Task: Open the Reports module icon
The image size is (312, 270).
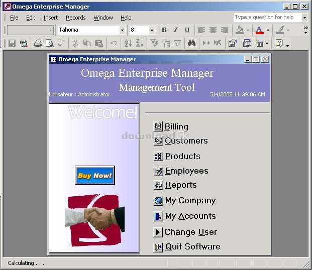Action: (x=158, y=185)
